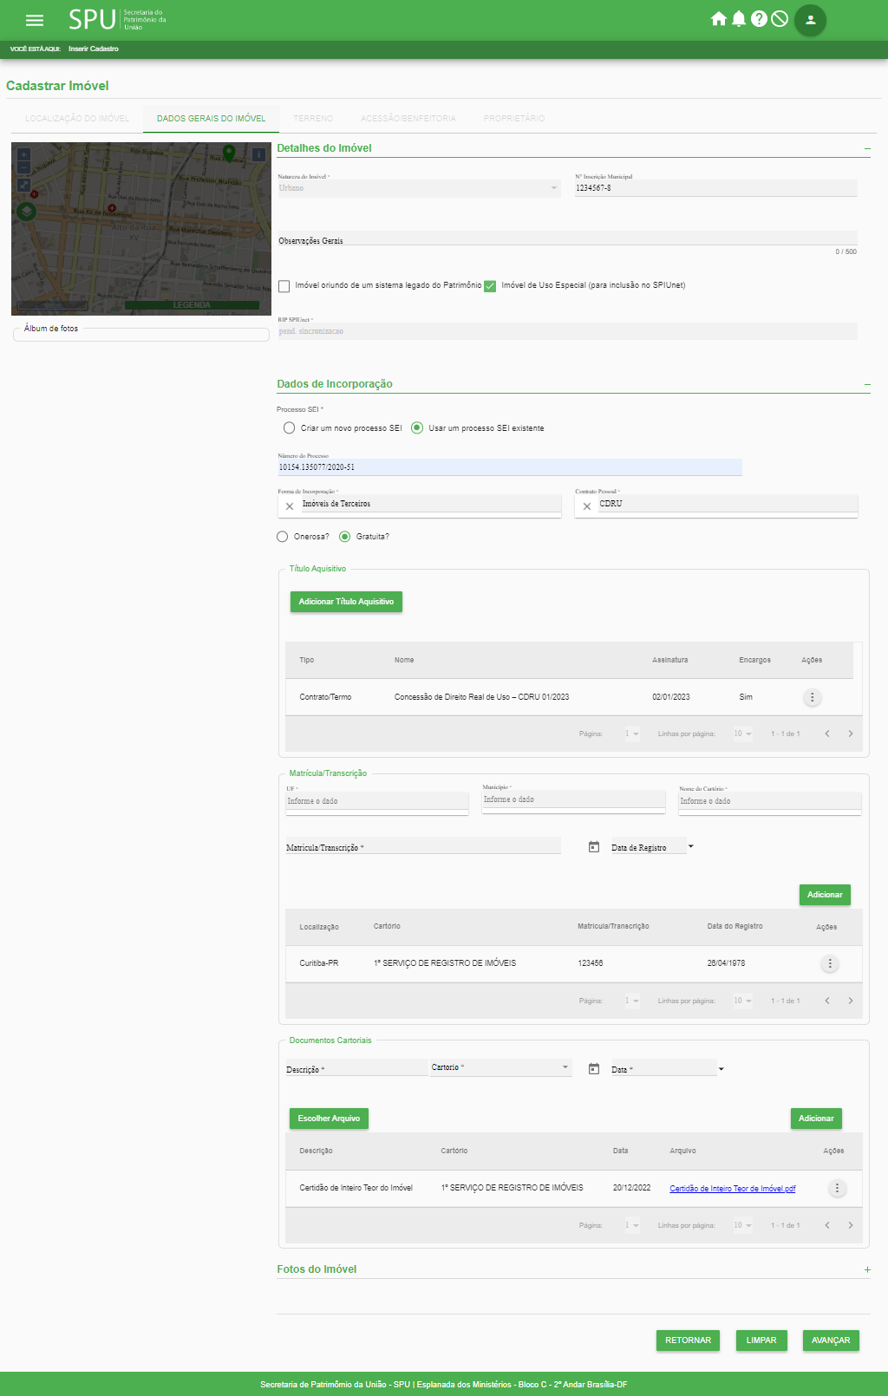Zoom out on the map

tap(24, 166)
